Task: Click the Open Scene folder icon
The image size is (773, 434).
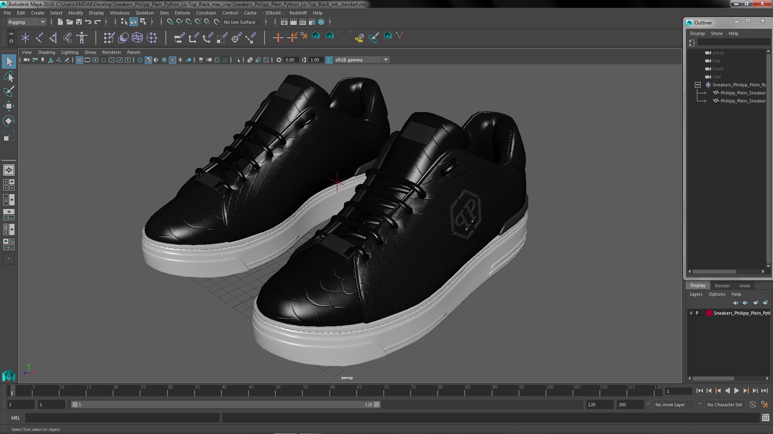Action: click(69, 22)
